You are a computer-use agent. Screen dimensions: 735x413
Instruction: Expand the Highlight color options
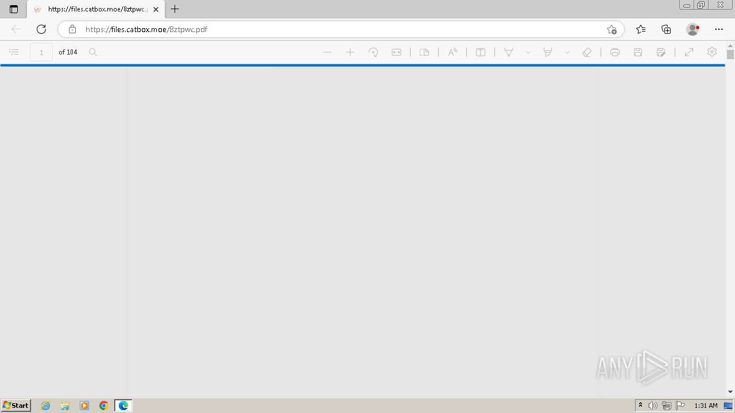click(567, 52)
